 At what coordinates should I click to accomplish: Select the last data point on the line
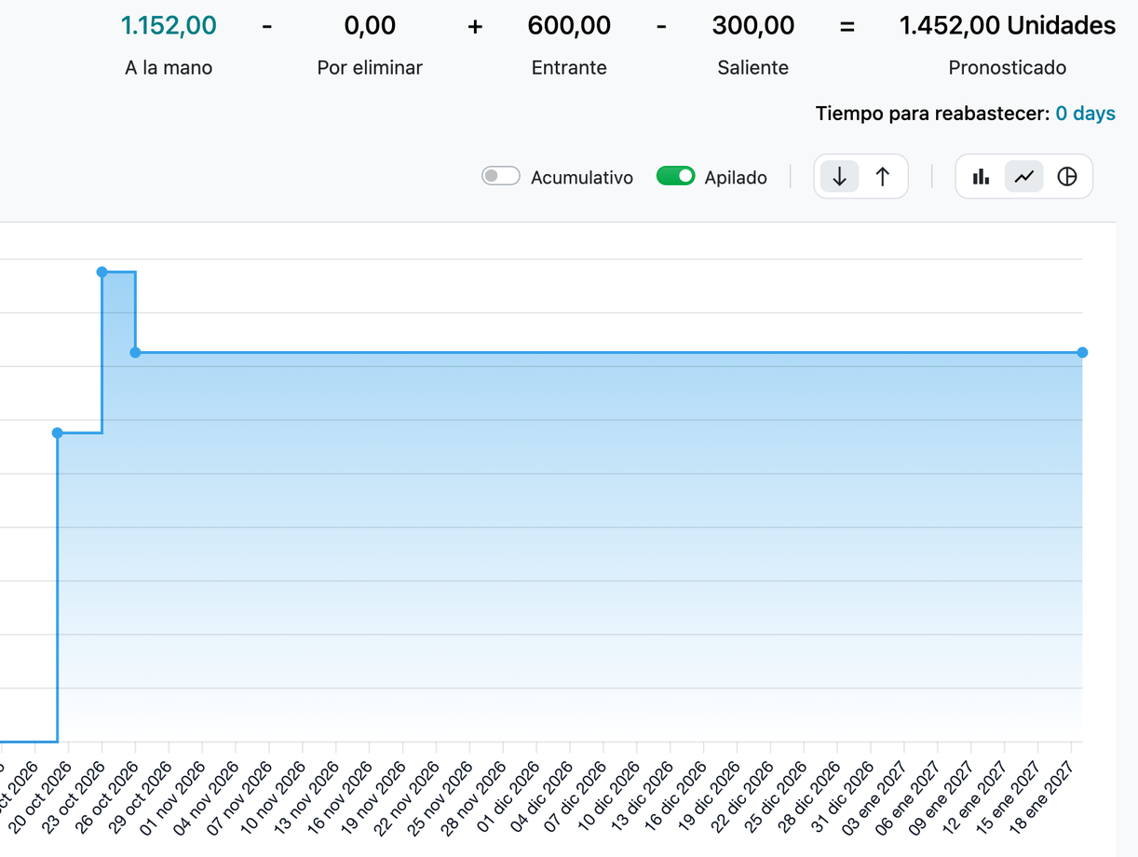pyautogui.click(x=1082, y=352)
